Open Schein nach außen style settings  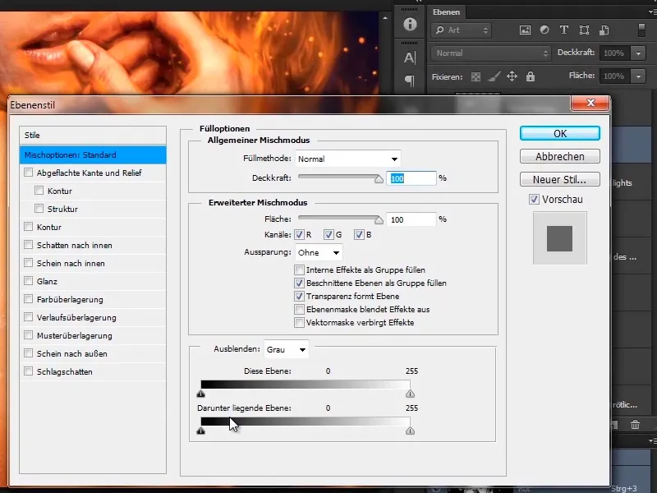point(72,353)
